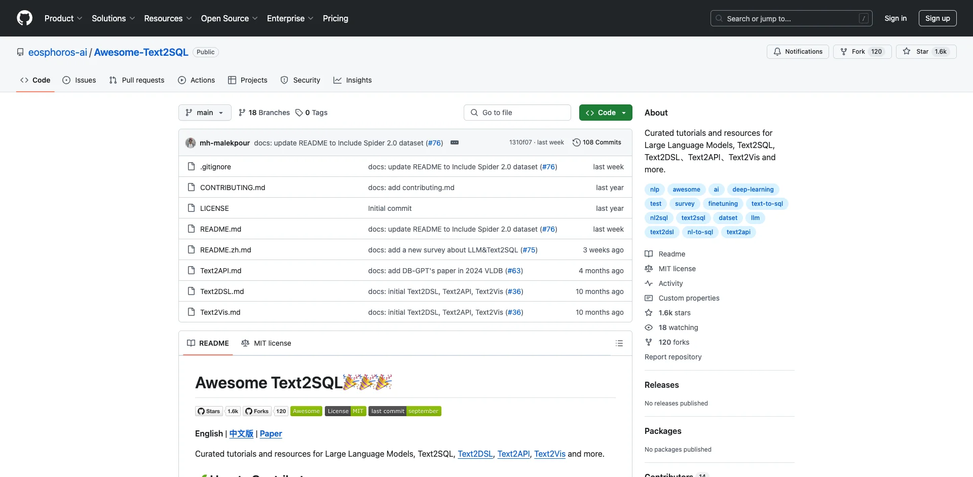Open the README.md file
Viewport: 973px width, 477px height.
coord(220,229)
